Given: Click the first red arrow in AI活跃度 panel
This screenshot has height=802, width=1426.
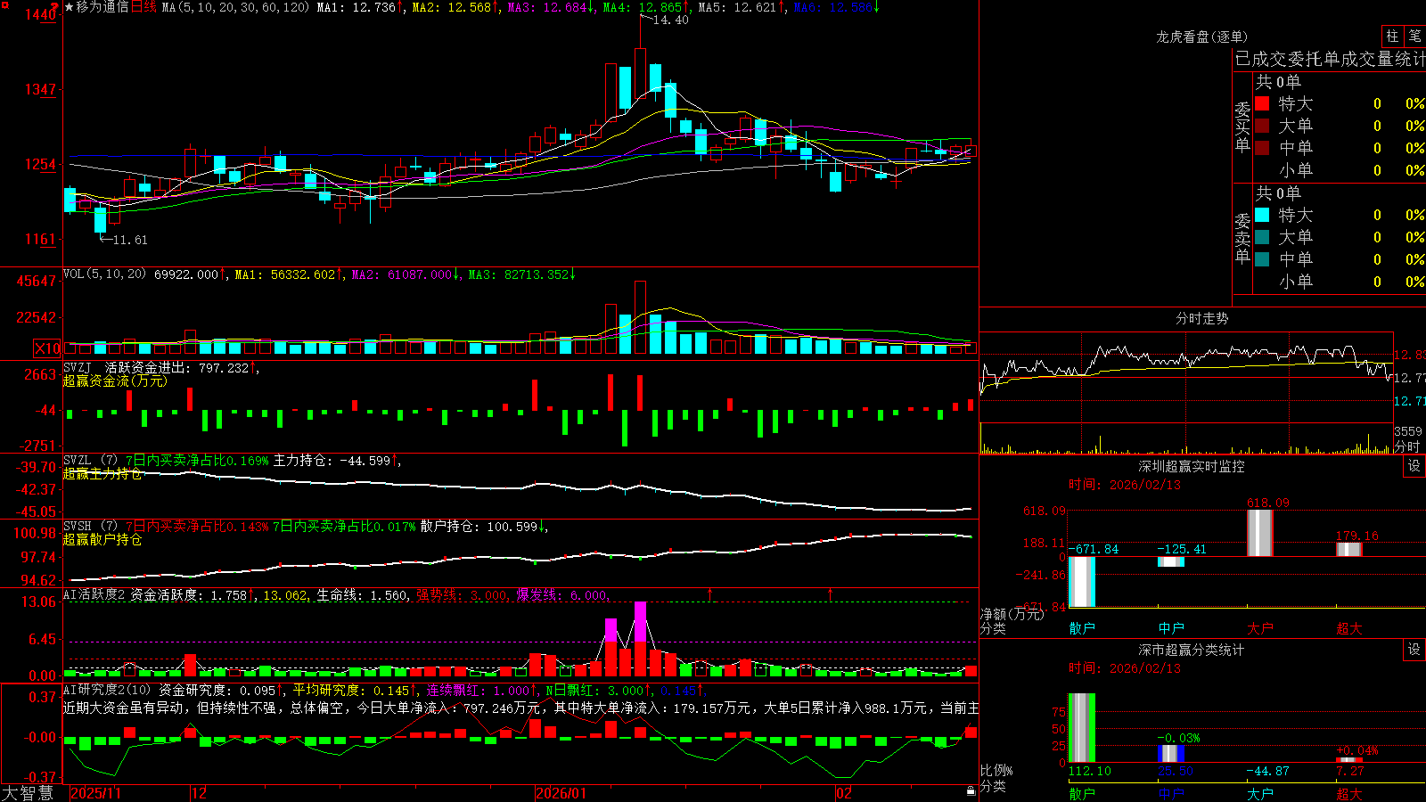Looking at the screenshot, I should 710,593.
